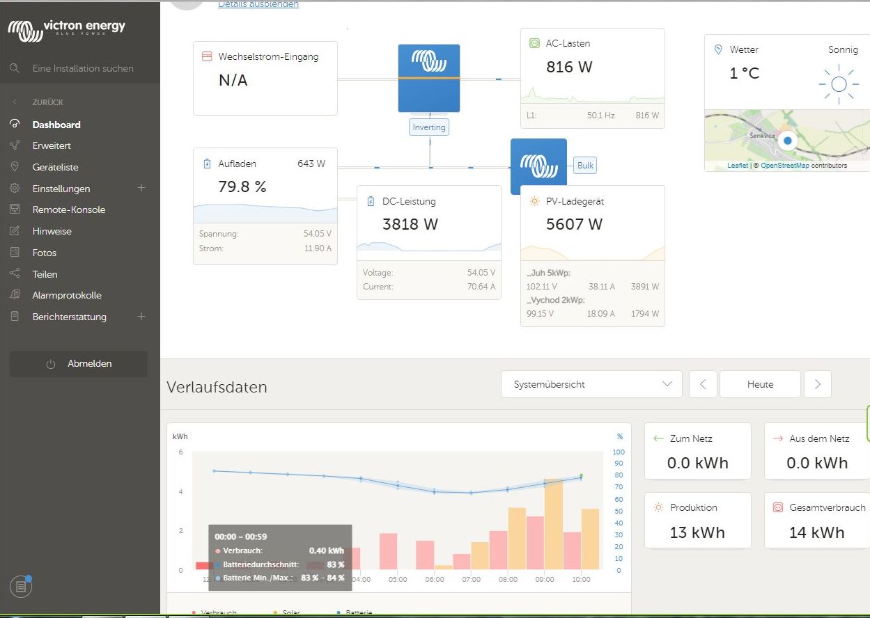
Task: Click the sun icon in PV-Ladegerät card
Action: pos(534,202)
